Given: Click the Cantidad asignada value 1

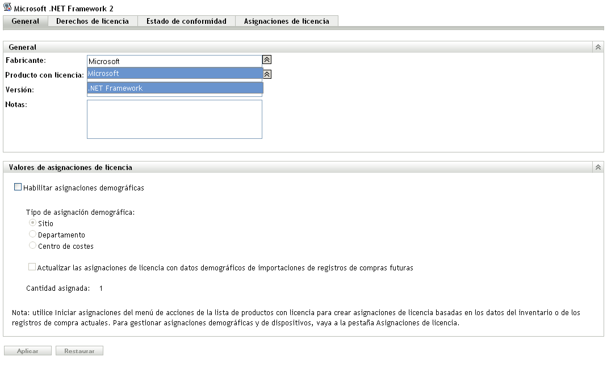Looking at the screenshot, I should click(101, 288).
